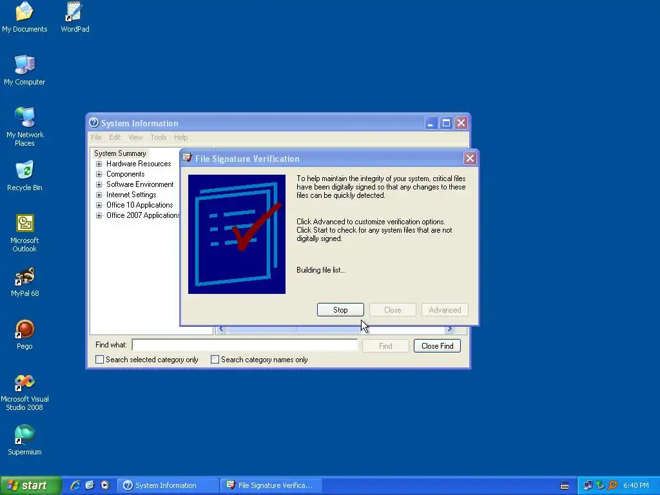Select Microsoft Visual Studio 2008 icon
The height and width of the screenshot is (495, 660).
(x=24, y=393)
